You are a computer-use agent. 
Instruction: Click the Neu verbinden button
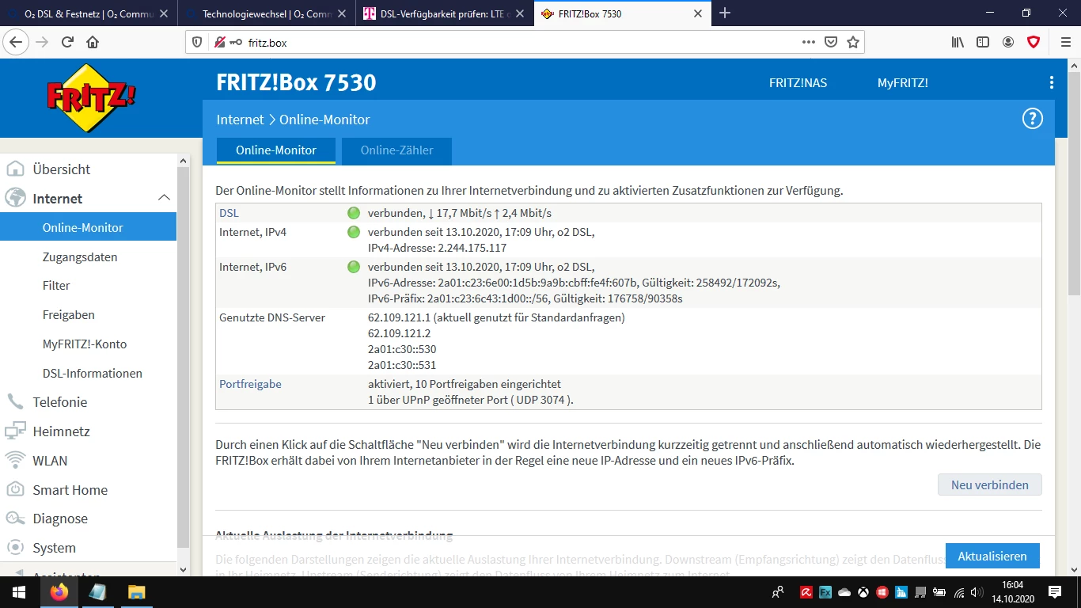coord(989,485)
